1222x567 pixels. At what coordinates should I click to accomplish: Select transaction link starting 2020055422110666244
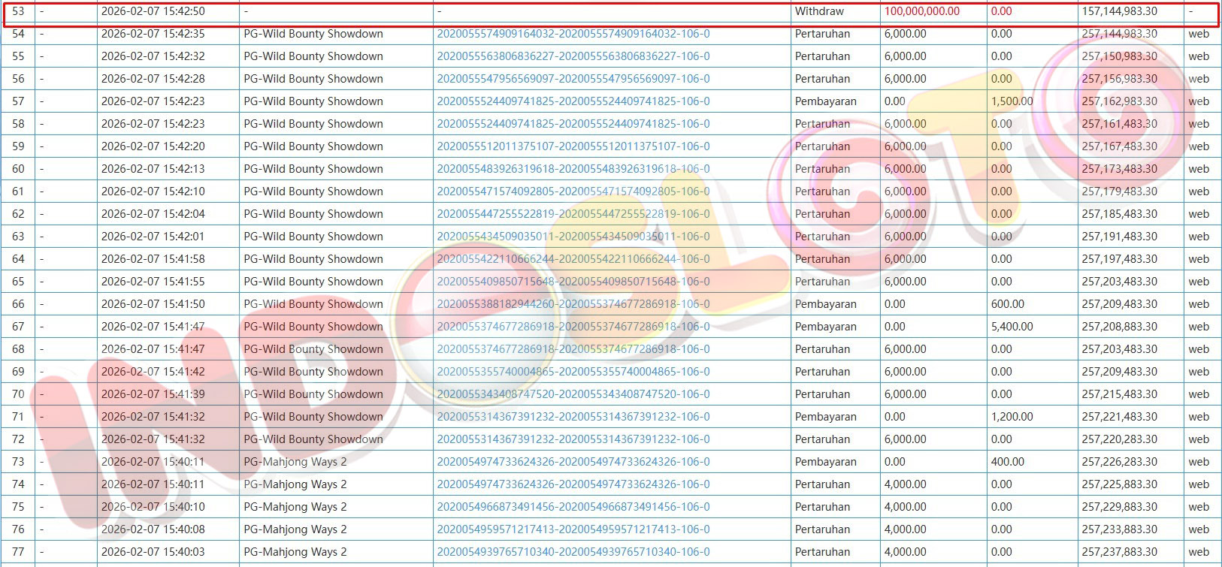point(573,259)
